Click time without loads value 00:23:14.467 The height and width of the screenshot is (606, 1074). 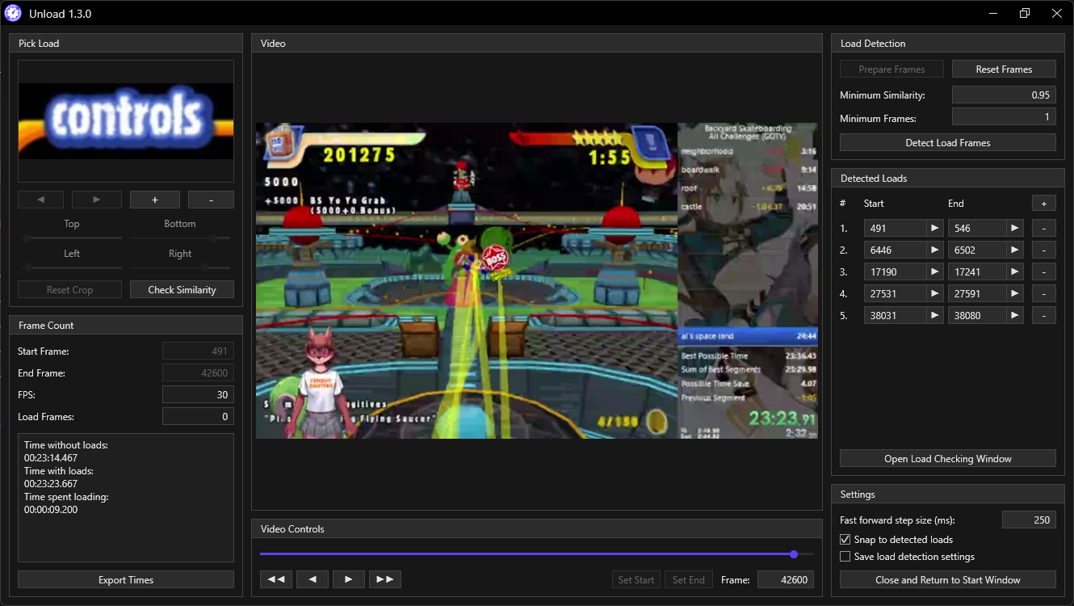tap(51, 458)
